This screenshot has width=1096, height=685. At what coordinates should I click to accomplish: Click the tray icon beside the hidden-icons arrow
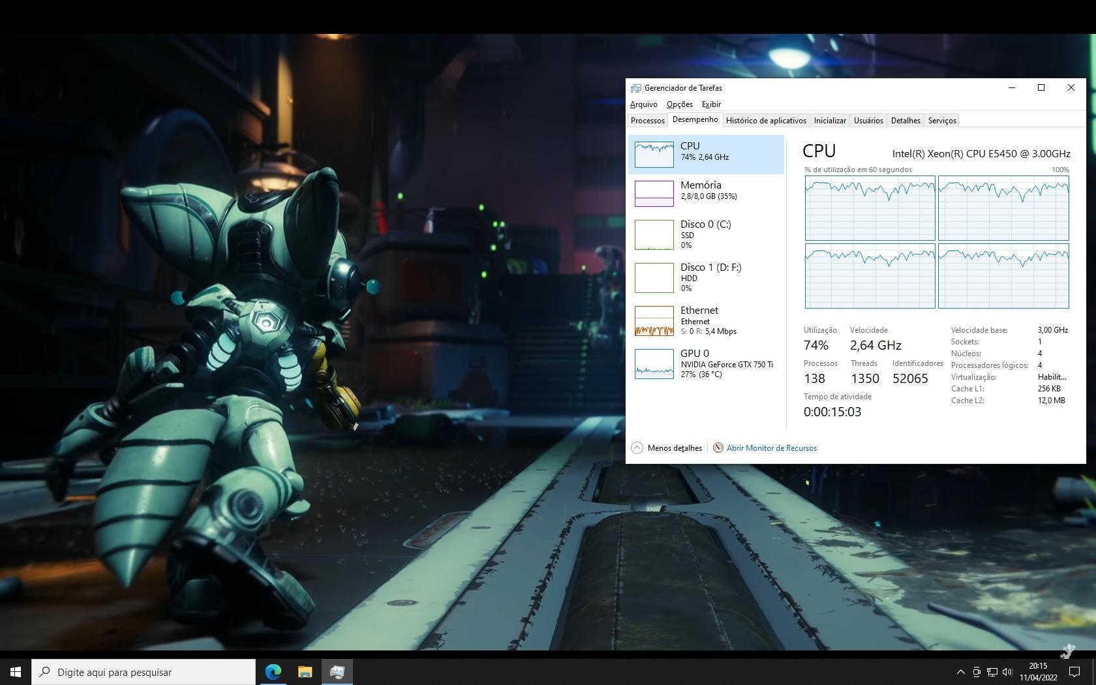(977, 672)
